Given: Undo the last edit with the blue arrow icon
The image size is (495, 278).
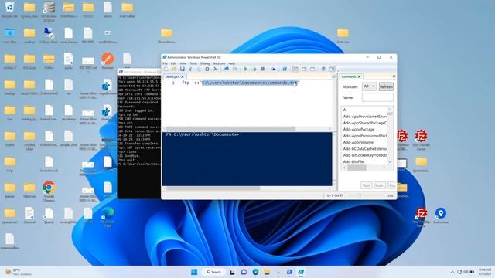Looking at the screenshot, I should [227, 69].
